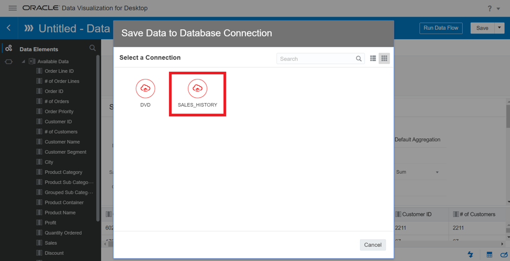The height and width of the screenshot is (261, 510).
Task: Click the right panel vertical scrollbar
Action: [x=508, y=117]
